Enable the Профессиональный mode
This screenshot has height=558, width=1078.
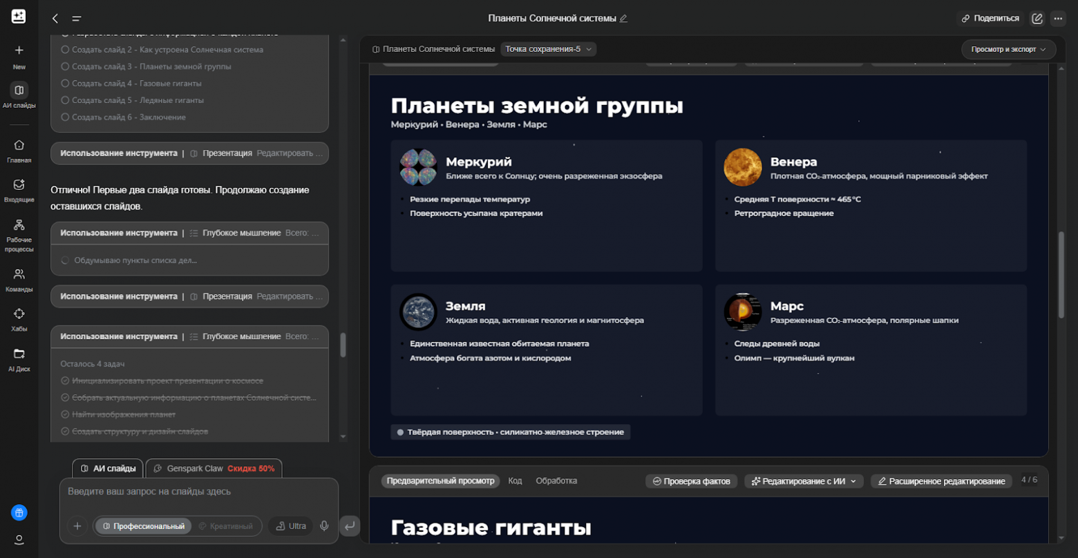143,526
